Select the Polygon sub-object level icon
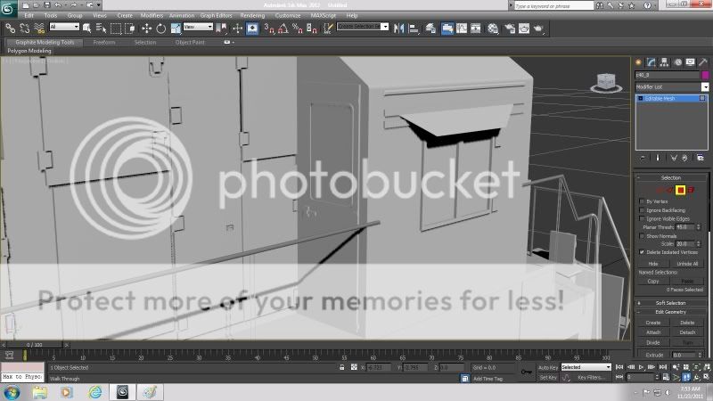The height and width of the screenshot is (401, 713). tap(680, 190)
